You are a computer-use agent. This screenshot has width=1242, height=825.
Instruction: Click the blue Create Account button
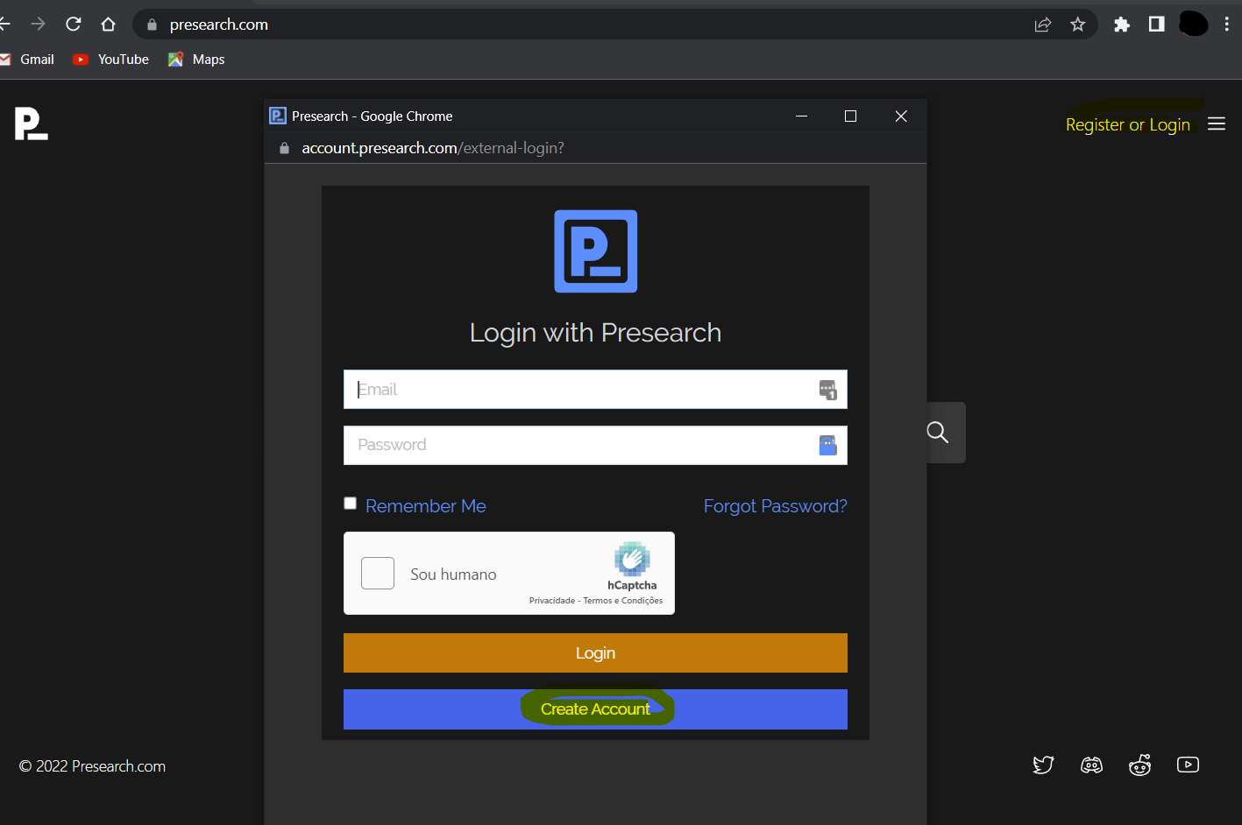(595, 709)
